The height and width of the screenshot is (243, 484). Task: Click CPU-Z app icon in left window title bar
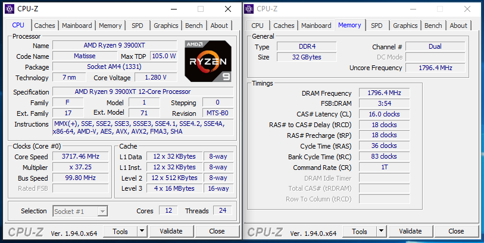[10, 9]
